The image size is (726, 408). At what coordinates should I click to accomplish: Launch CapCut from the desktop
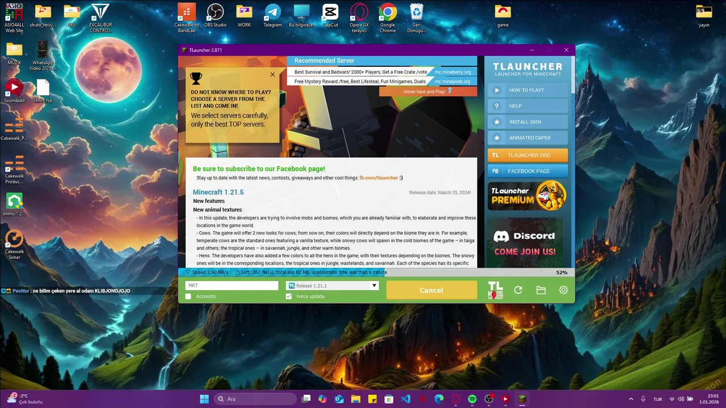point(330,16)
